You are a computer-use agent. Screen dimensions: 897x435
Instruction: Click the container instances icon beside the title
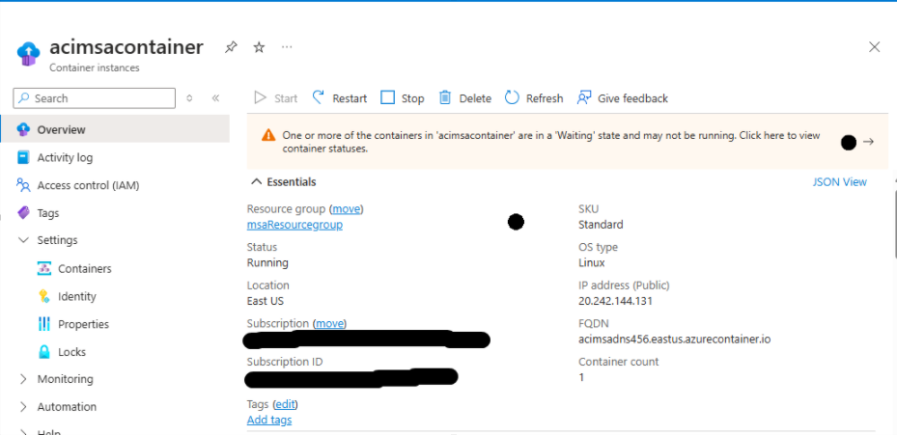click(29, 54)
